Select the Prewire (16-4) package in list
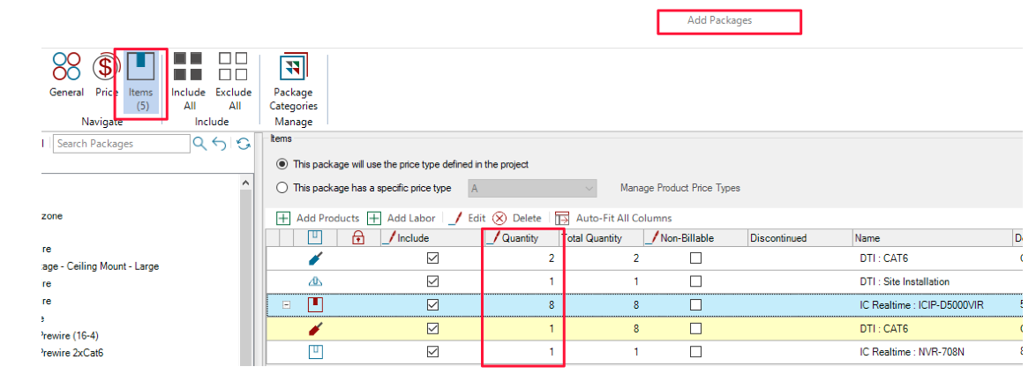 tap(70, 335)
